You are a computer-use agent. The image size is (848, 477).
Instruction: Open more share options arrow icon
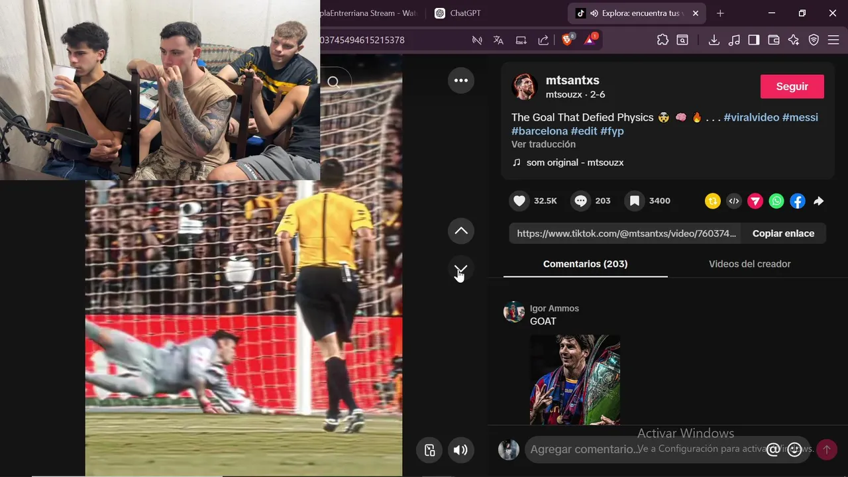coord(819,201)
